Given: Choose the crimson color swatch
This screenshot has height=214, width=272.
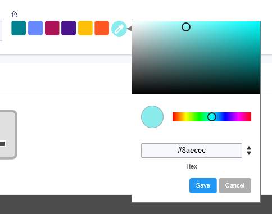Looking at the screenshot, I should point(52,28).
